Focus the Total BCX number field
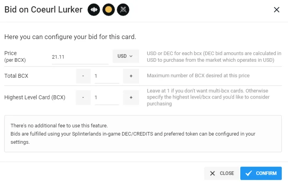 click(107, 76)
